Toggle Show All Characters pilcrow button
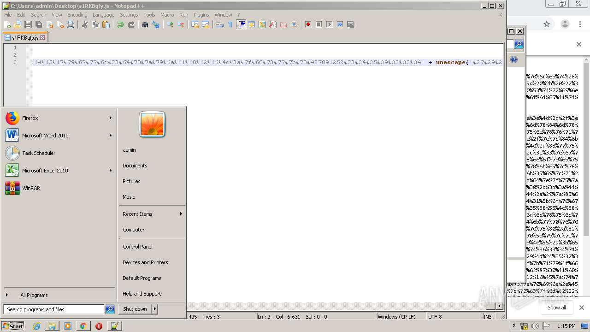This screenshot has height=332, width=590. pos(230,24)
